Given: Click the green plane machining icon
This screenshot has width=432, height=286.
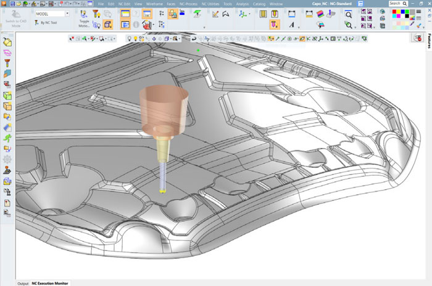Looking at the screenshot, I should (x=197, y=14).
